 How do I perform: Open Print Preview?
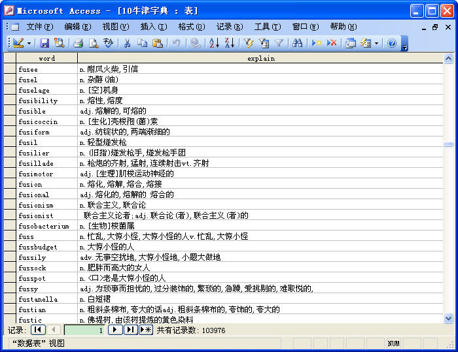pyautogui.click(x=93, y=43)
